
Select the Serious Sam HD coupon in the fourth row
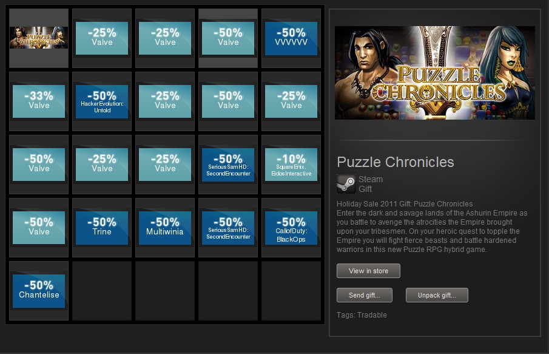pos(228,227)
